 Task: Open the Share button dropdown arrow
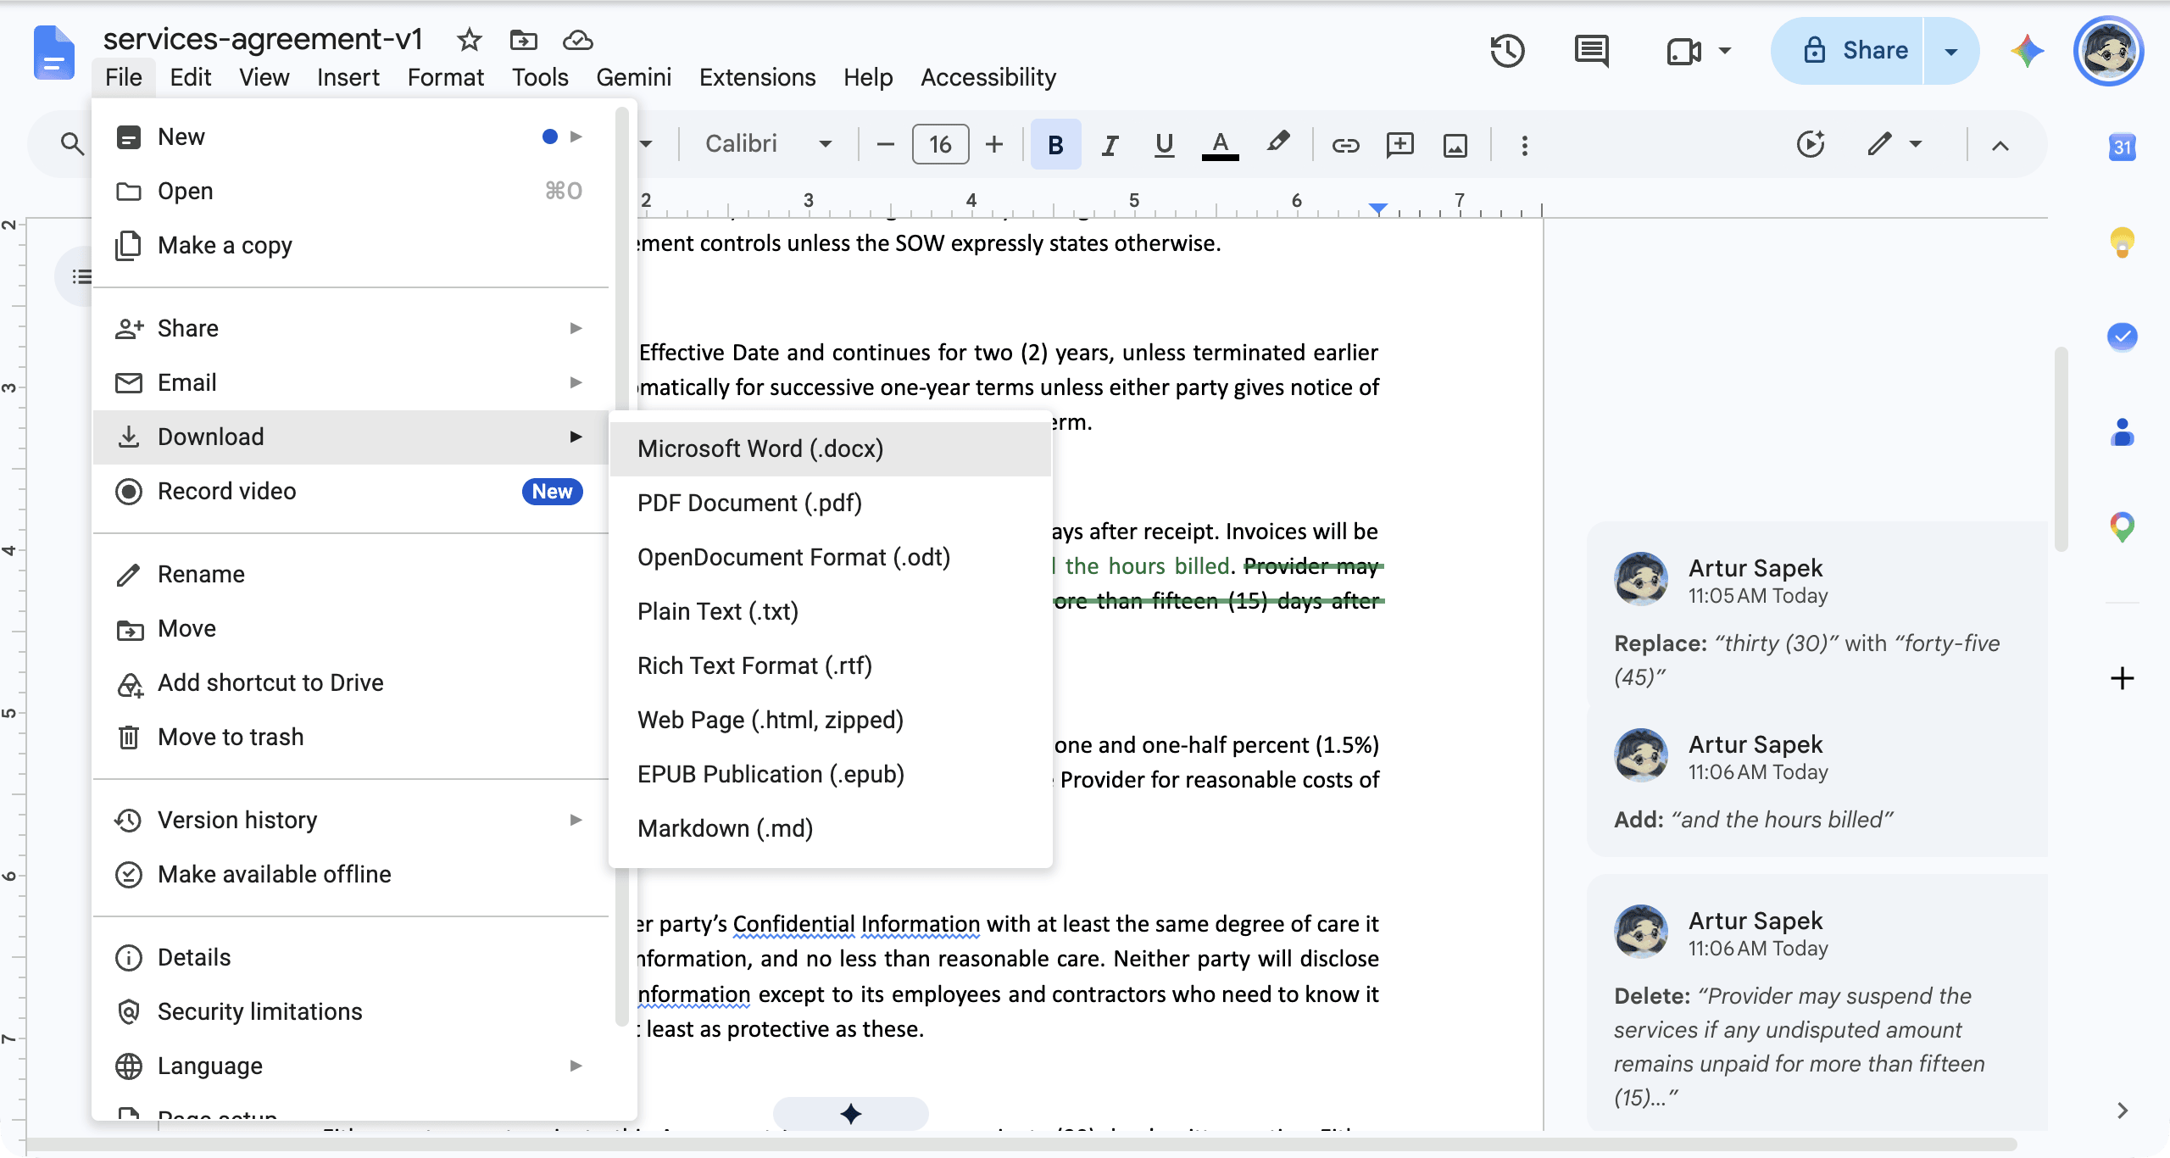pyautogui.click(x=1950, y=51)
